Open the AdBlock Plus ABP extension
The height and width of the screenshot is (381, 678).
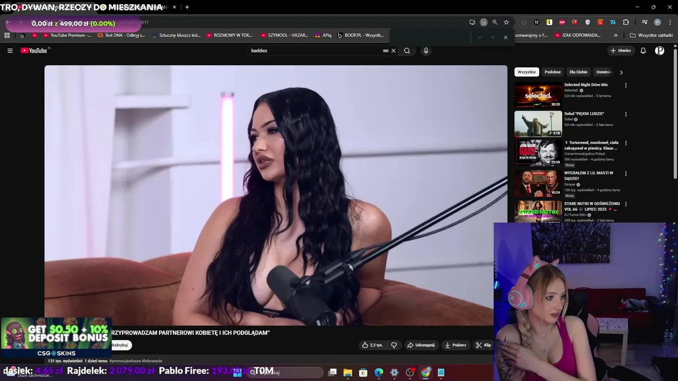[x=562, y=22]
